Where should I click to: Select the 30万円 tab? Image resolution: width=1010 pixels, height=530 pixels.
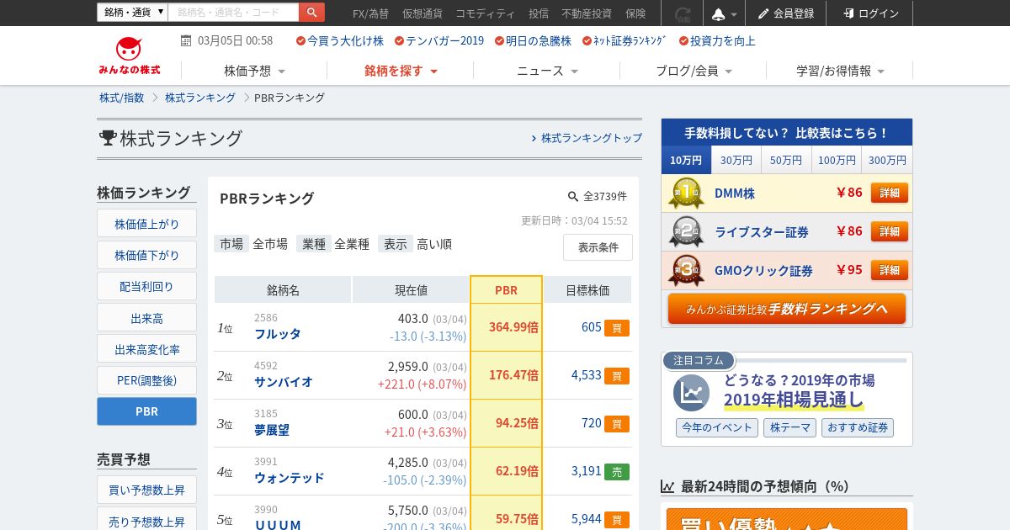[x=736, y=160]
